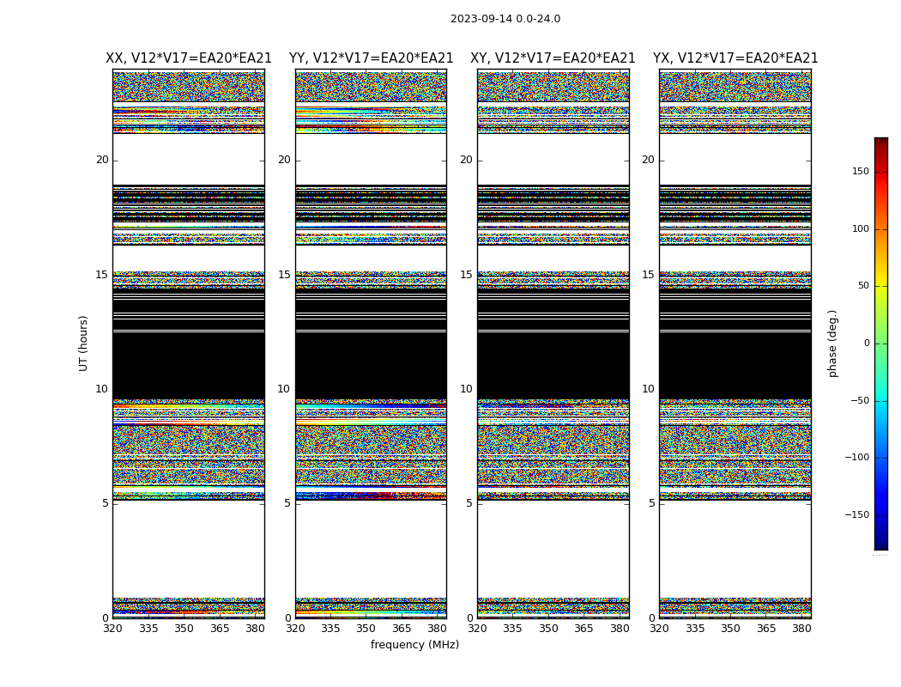Select the XX, V12*V17=EA20*EA21 panel title

pos(189,58)
